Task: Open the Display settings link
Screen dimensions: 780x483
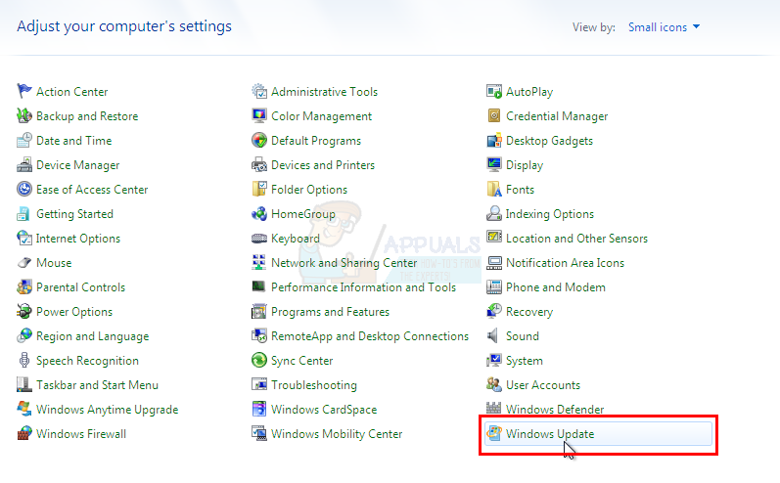Action: [x=525, y=165]
